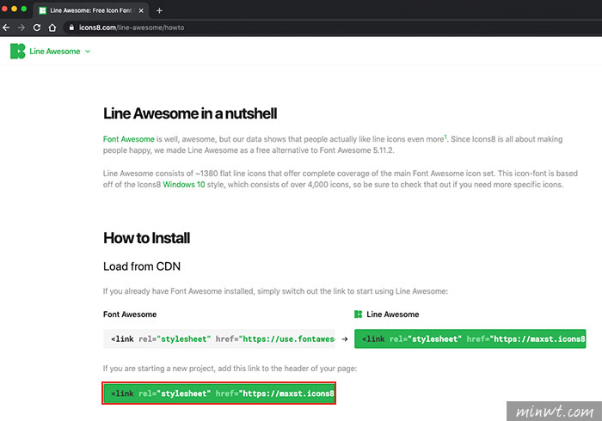Viewport: 602px width, 421px height.
Task: Click the browser back arrow
Action: (6, 27)
